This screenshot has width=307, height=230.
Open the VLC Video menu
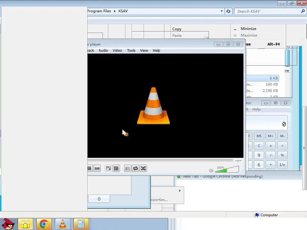click(117, 50)
